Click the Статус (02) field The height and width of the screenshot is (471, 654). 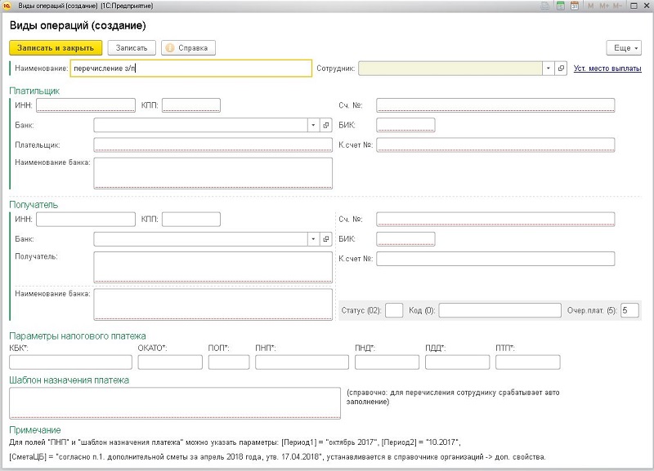[x=394, y=310]
